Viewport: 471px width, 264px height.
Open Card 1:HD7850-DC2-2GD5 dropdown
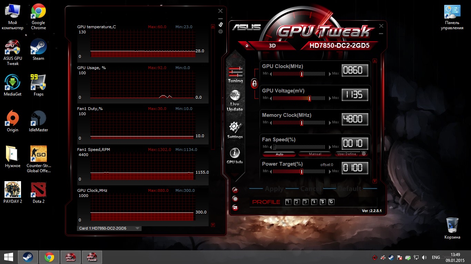tap(109, 228)
